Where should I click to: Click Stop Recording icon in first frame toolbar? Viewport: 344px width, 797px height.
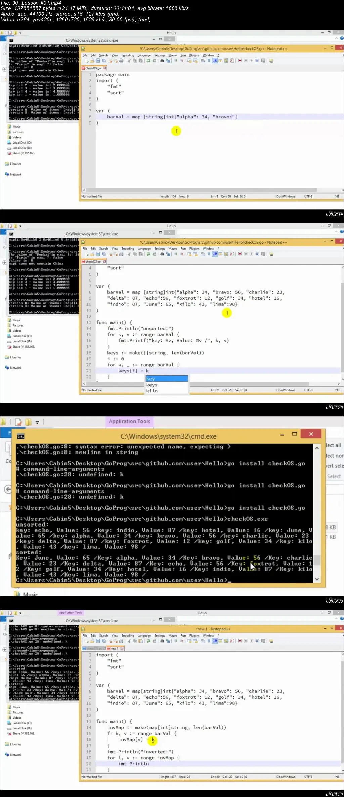[246, 61]
